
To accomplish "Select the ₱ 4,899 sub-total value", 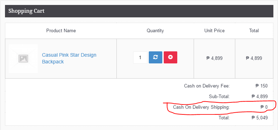I will [259, 96].
